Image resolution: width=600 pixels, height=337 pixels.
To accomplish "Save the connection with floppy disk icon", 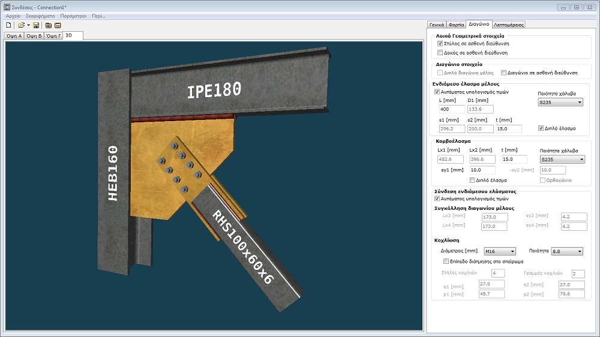I will point(37,26).
